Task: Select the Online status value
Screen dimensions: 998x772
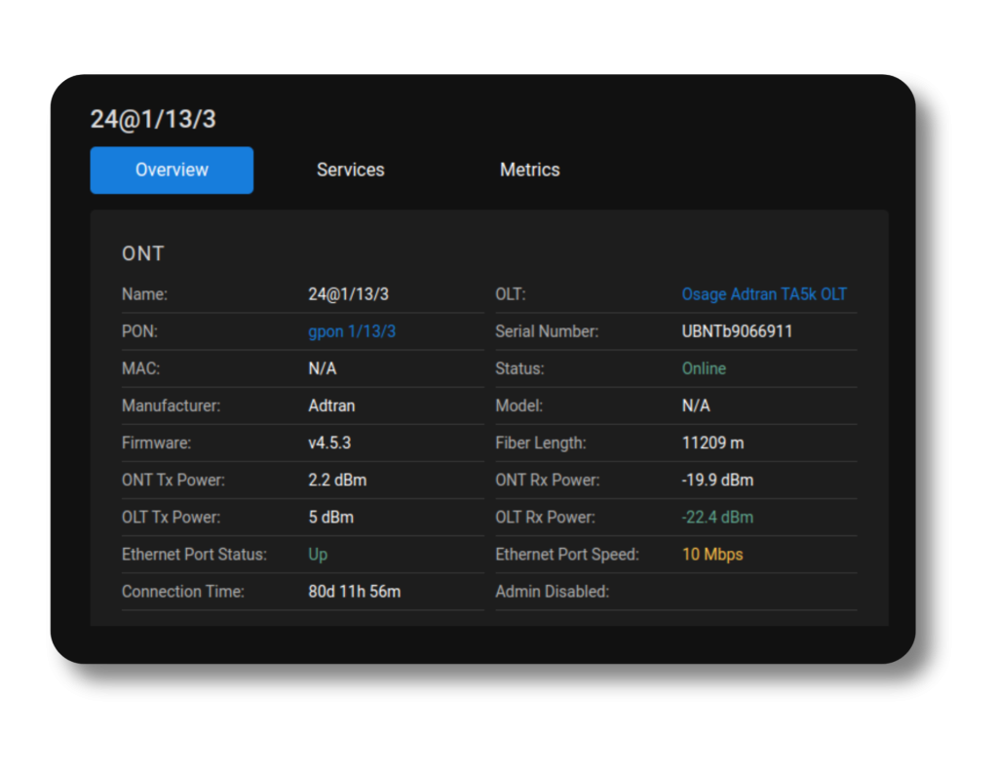Action: tap(704, 368)
